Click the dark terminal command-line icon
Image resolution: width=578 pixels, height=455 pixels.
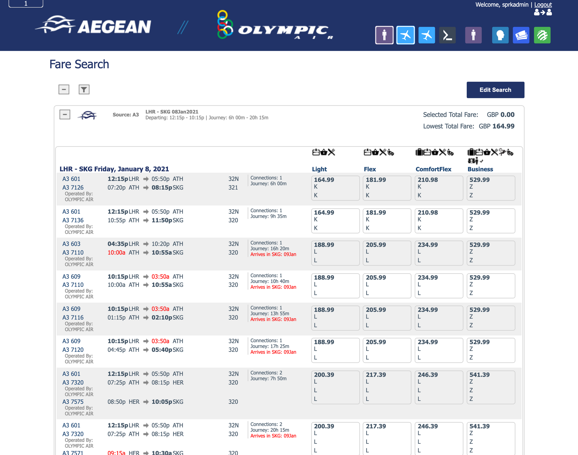click(447, 35)
